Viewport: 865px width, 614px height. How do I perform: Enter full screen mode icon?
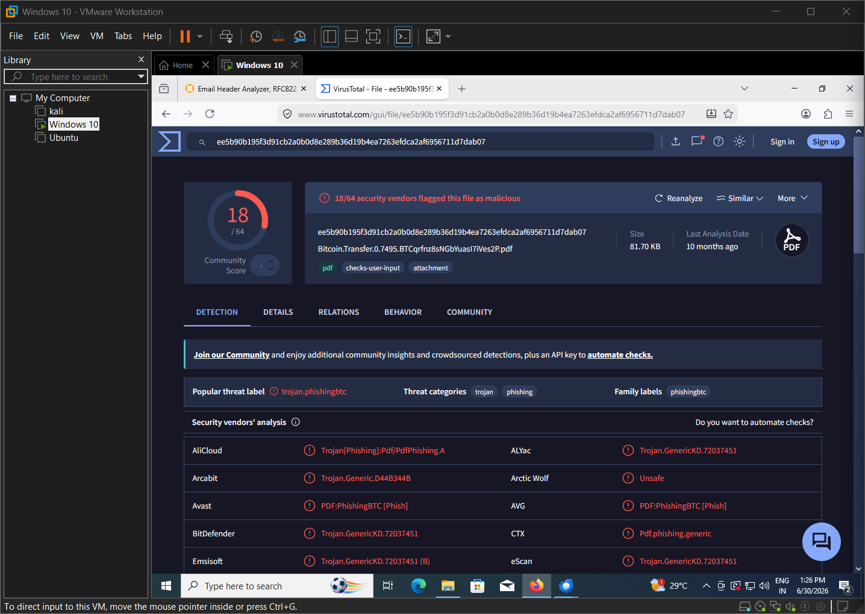373,37
